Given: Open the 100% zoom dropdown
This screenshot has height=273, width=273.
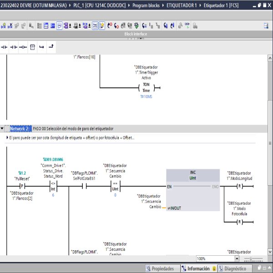Looking at the screenshot, I should tap(237, 258).
